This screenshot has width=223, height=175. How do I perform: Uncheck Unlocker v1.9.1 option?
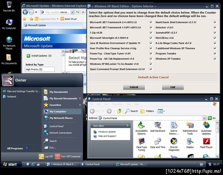coord(215,27)
